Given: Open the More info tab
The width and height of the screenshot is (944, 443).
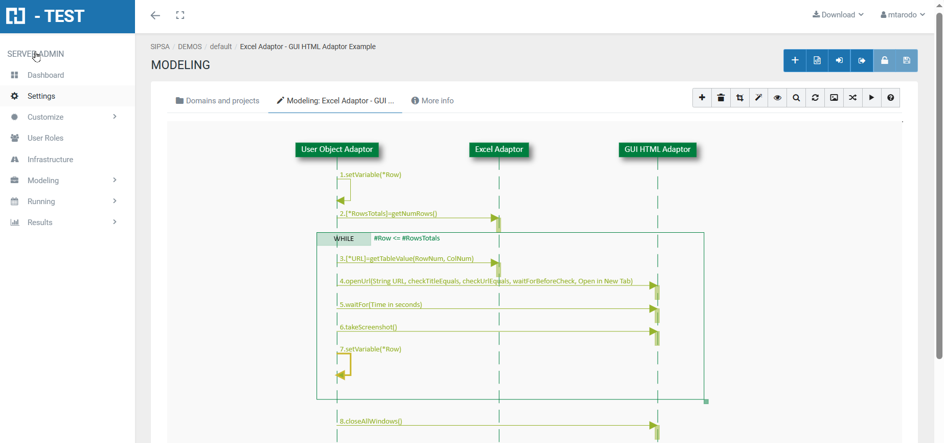Looking at the screenshot, I should (x=433, y=101).
